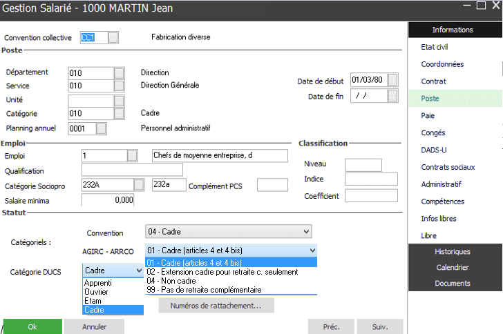
Task: Edit the Département code field
Action: pos(91,73)
